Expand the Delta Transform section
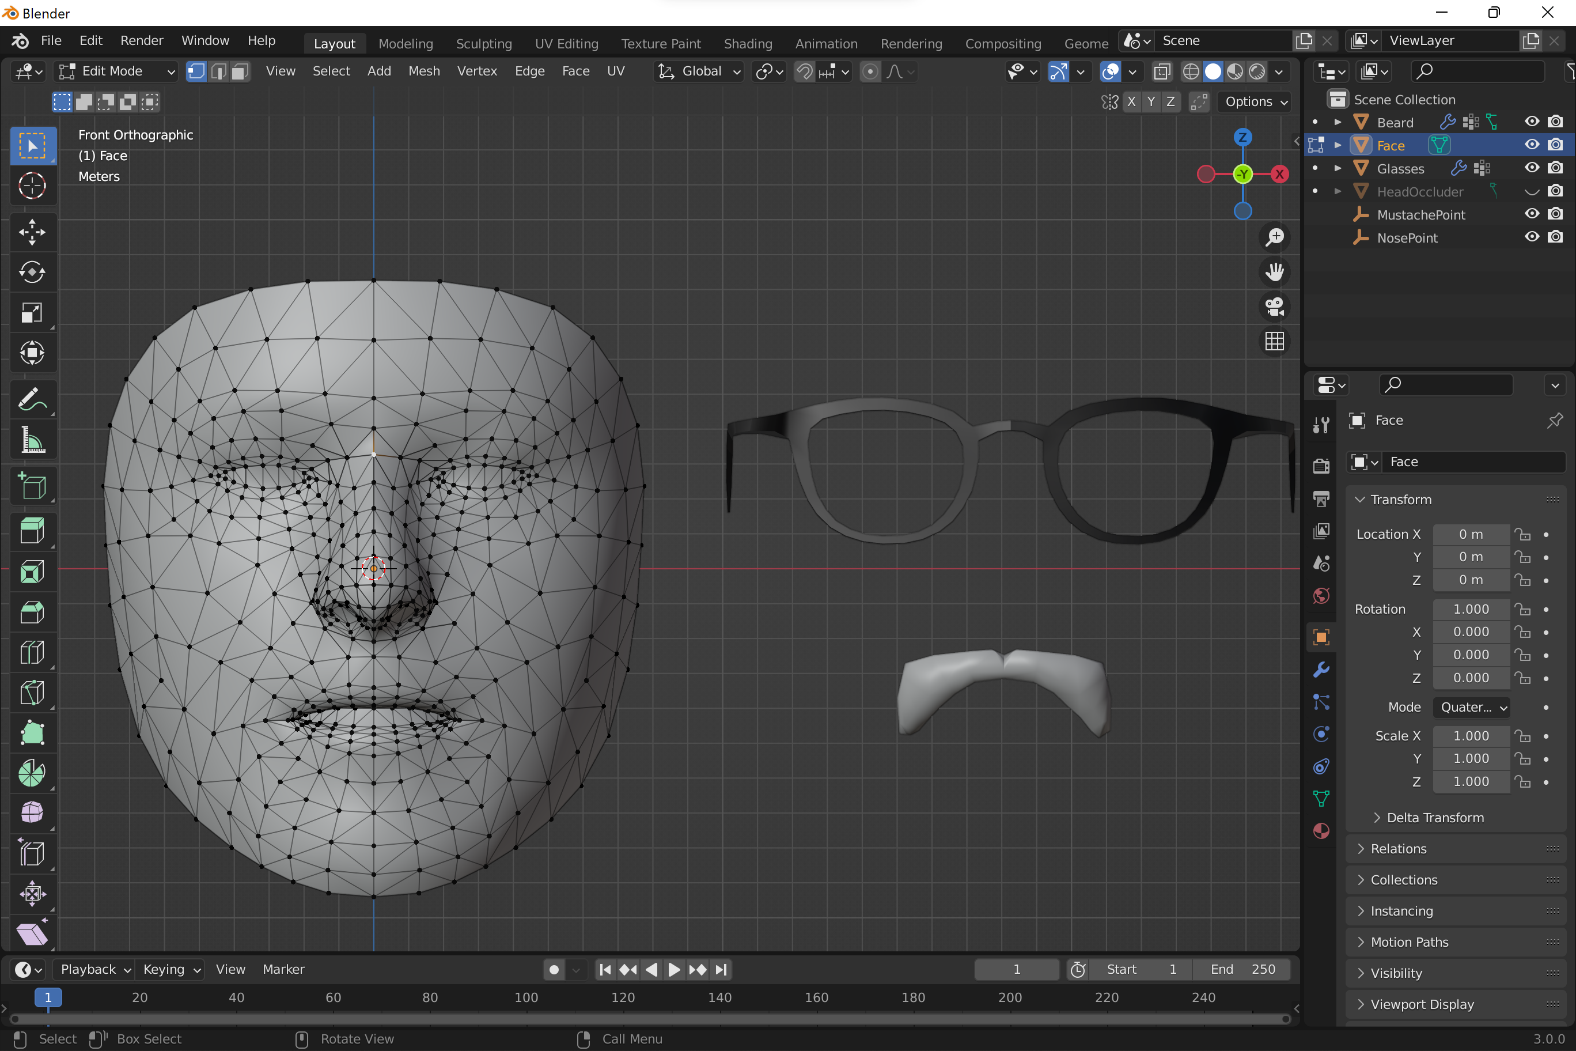Screen dimensions: 1576x1051 pyautogui.click(x=1434, y=816)
